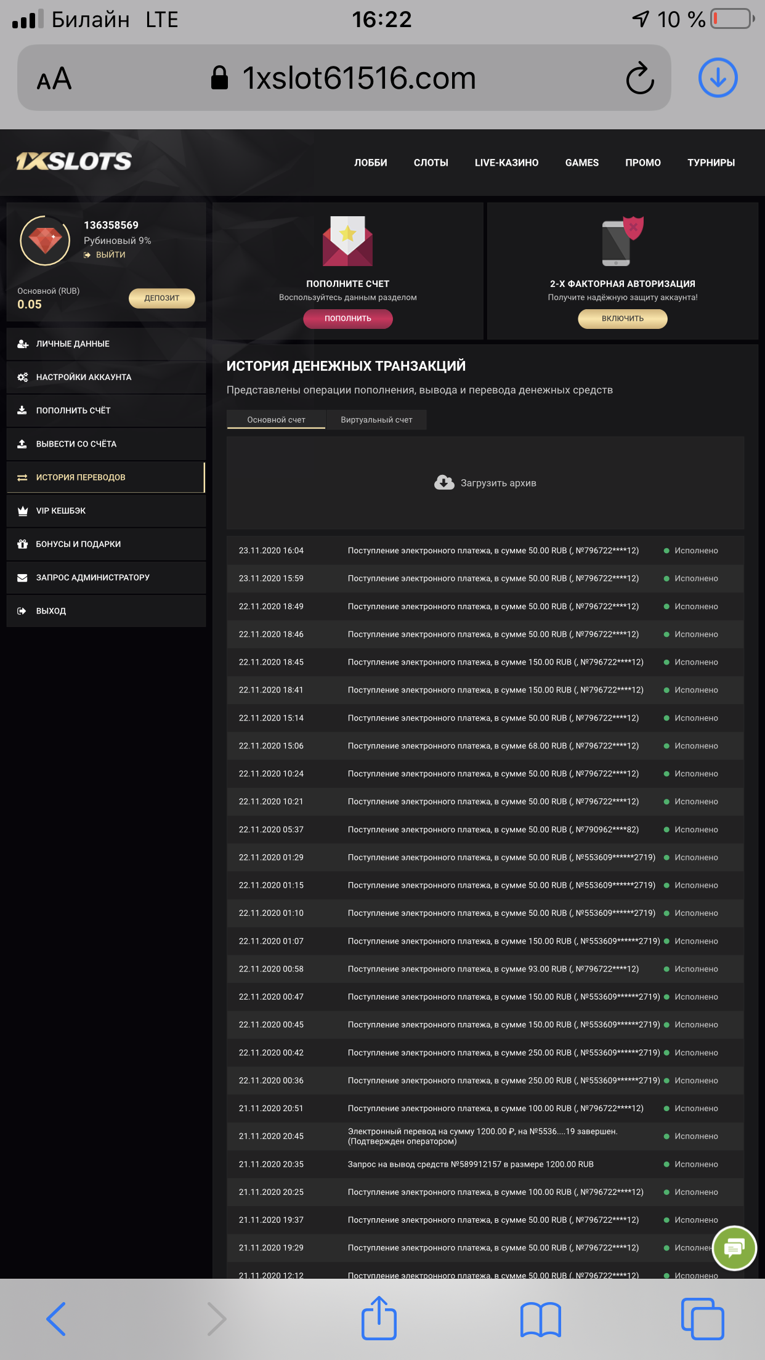
Task: Select the 23.11.2020 15:59 transaction row
Action: [485, 578]
